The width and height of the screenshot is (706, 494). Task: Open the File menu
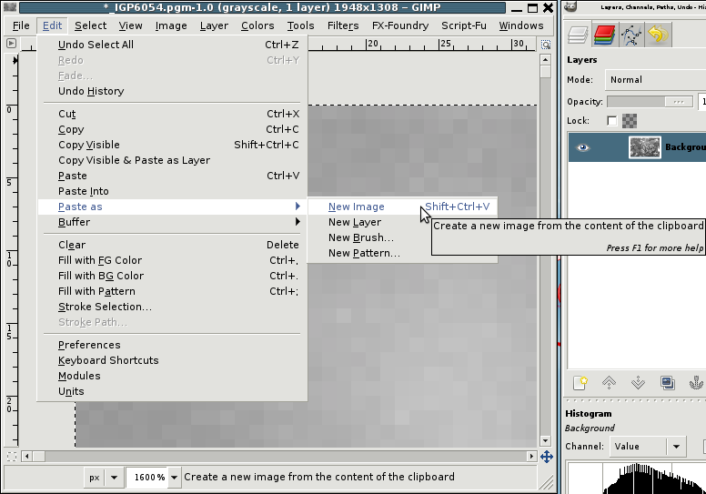click(x=21, y=25)
